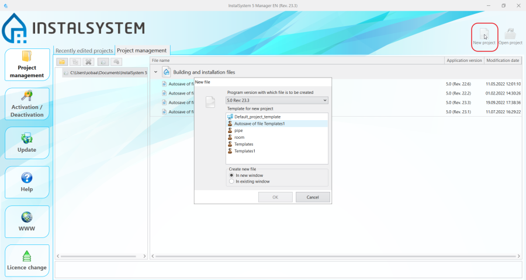This screenshot has height=280, width=526.
Task: Click the 5.0 (Rev. 22.6) version cell
Action: point(458,84)
